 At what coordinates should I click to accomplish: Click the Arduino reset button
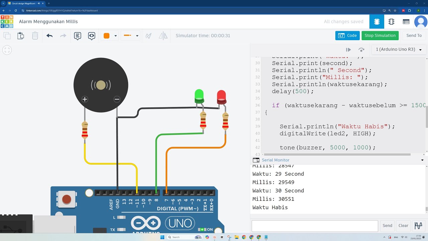pos(67,199)
